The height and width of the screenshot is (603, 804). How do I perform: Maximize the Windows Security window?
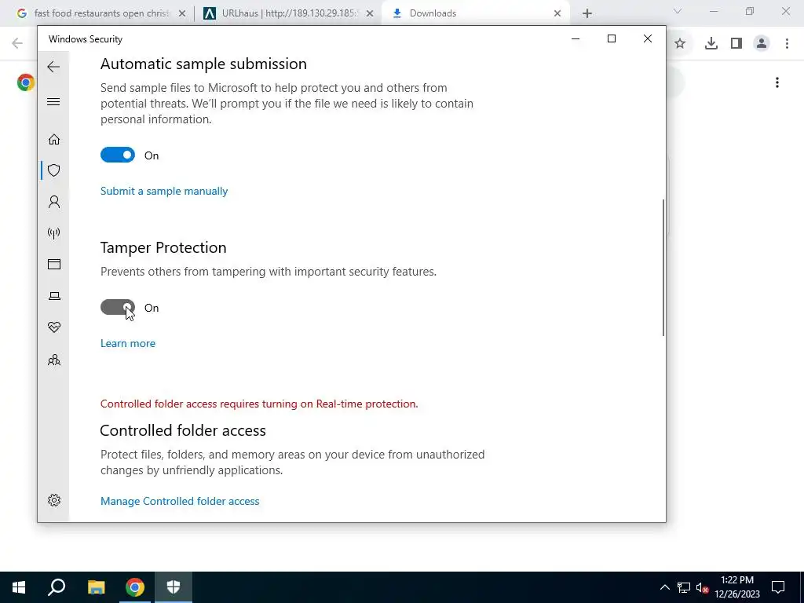point(611,38)
